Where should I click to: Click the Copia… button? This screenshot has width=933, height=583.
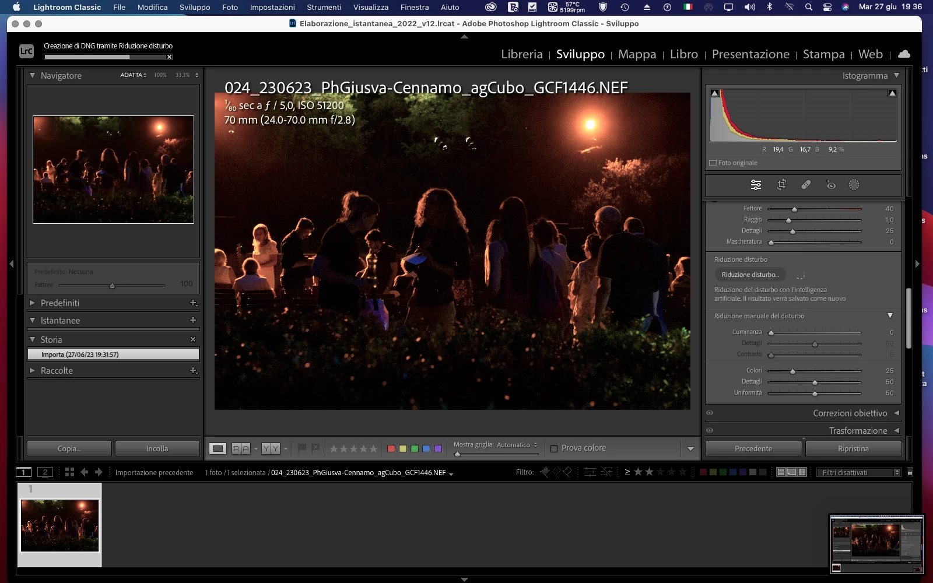tap(69, 448)
